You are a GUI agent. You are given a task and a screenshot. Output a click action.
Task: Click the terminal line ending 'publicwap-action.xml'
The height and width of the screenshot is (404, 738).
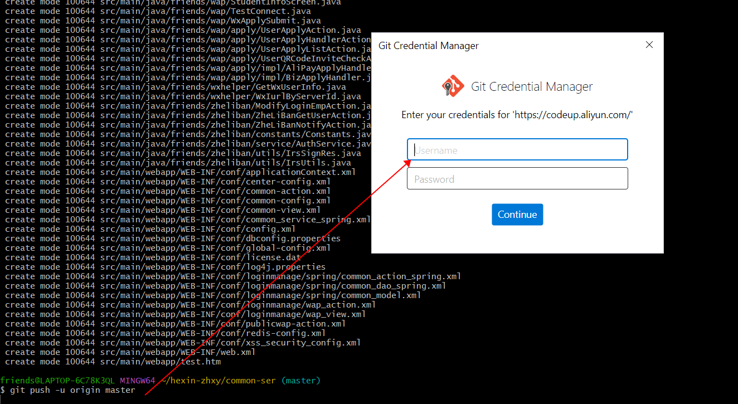[x=176, y=324]
